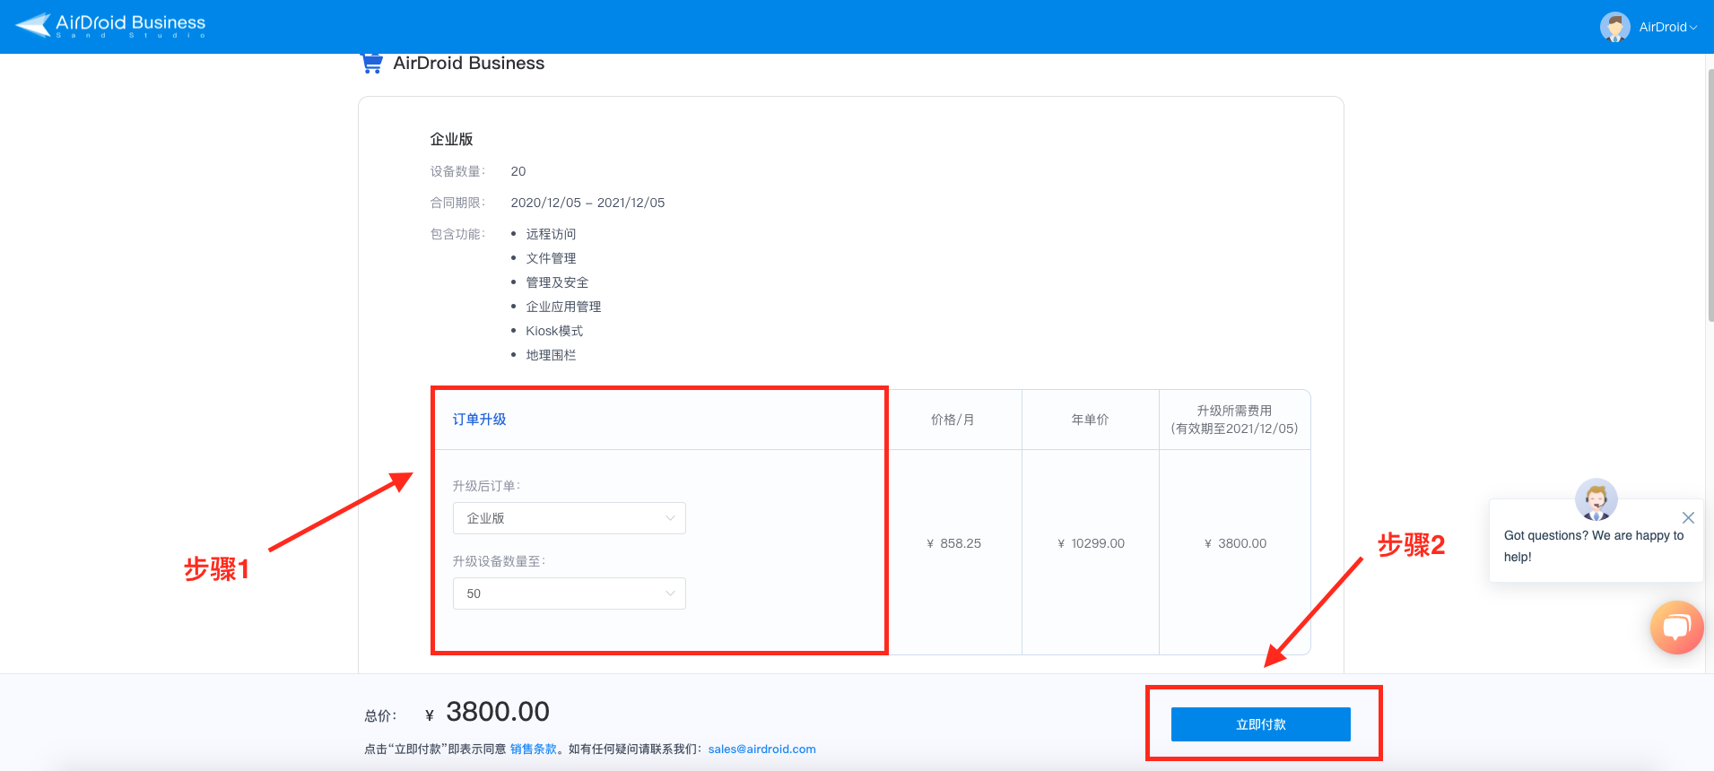Click the shopping cart icon
1714x771 pixels.
pos(371,63)
